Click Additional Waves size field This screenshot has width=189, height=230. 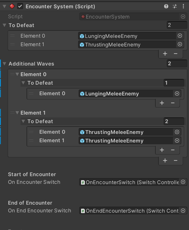point(177,64)
